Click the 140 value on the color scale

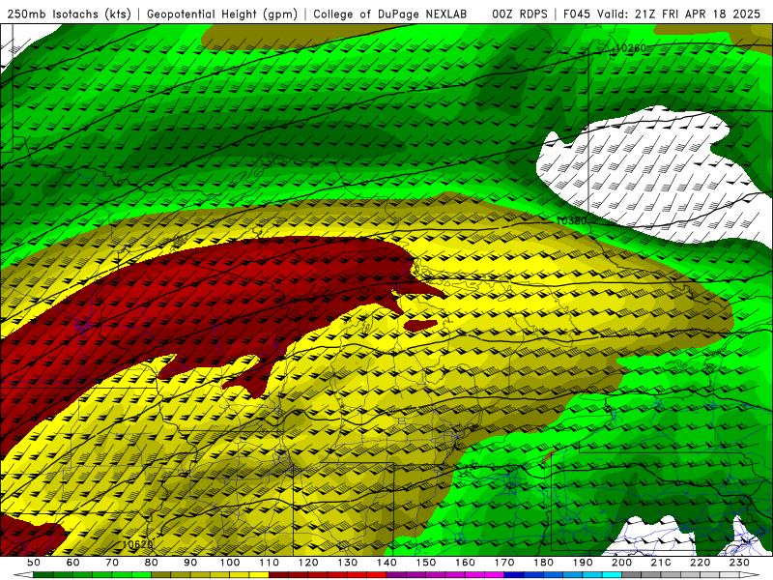click(x=386, y=563)
